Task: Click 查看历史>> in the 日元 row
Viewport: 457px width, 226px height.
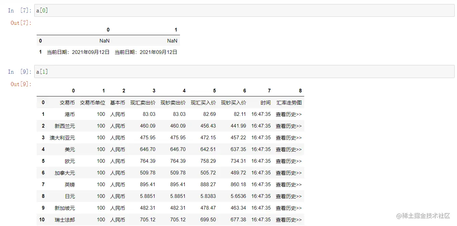Action: pos(289,196)
